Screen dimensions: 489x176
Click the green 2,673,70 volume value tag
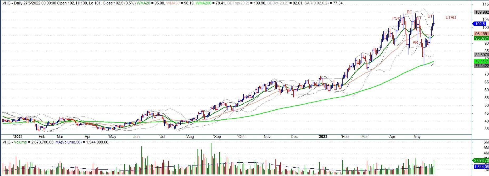pos(481,161)
